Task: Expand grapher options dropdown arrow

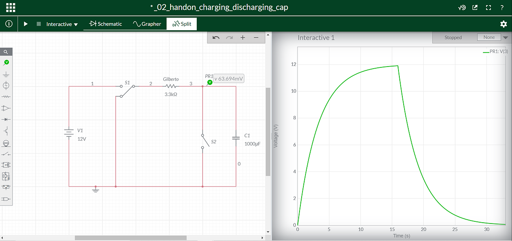Action: (506, 38)
